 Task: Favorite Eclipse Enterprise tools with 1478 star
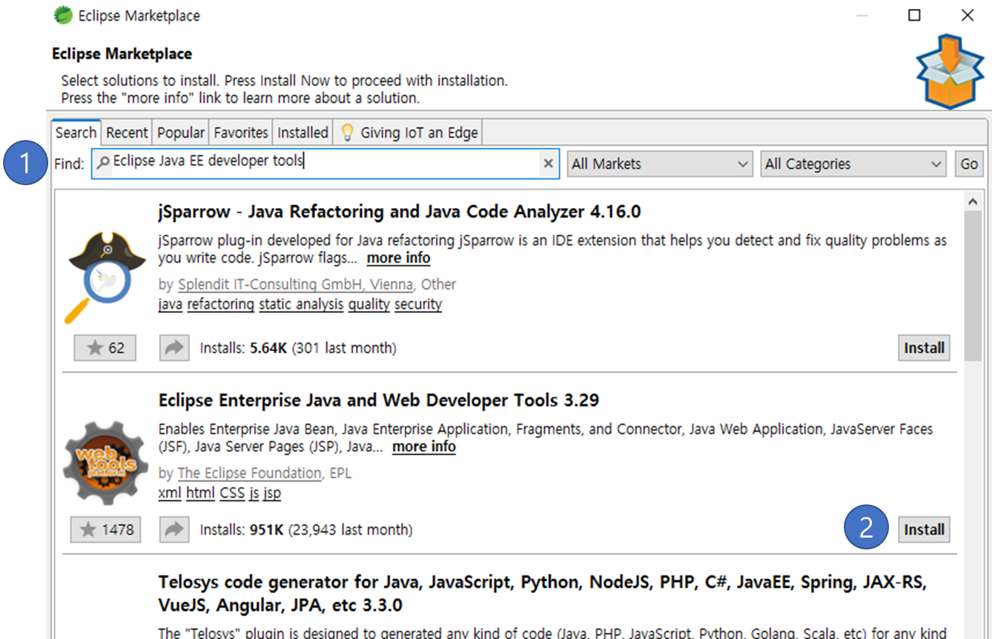[x=105, y=529]
